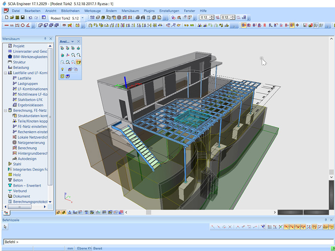
Task: Click the yellow light bulb icon
Action: point(62,69)
